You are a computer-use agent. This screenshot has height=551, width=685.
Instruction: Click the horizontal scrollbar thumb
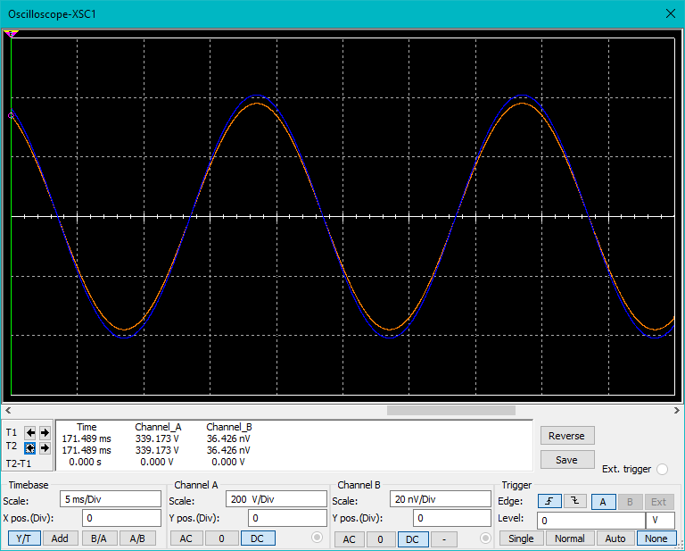click(450, 410)
